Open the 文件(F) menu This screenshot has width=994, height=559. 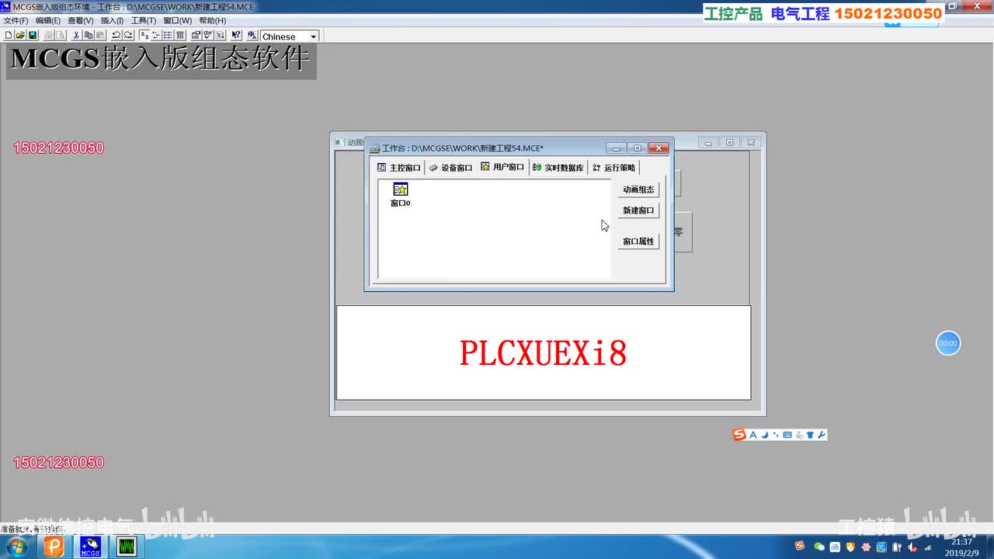[16, 20]
